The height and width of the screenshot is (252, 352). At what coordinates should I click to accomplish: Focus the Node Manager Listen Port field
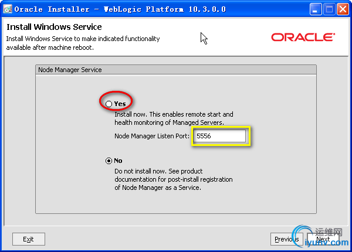(219, 136)
